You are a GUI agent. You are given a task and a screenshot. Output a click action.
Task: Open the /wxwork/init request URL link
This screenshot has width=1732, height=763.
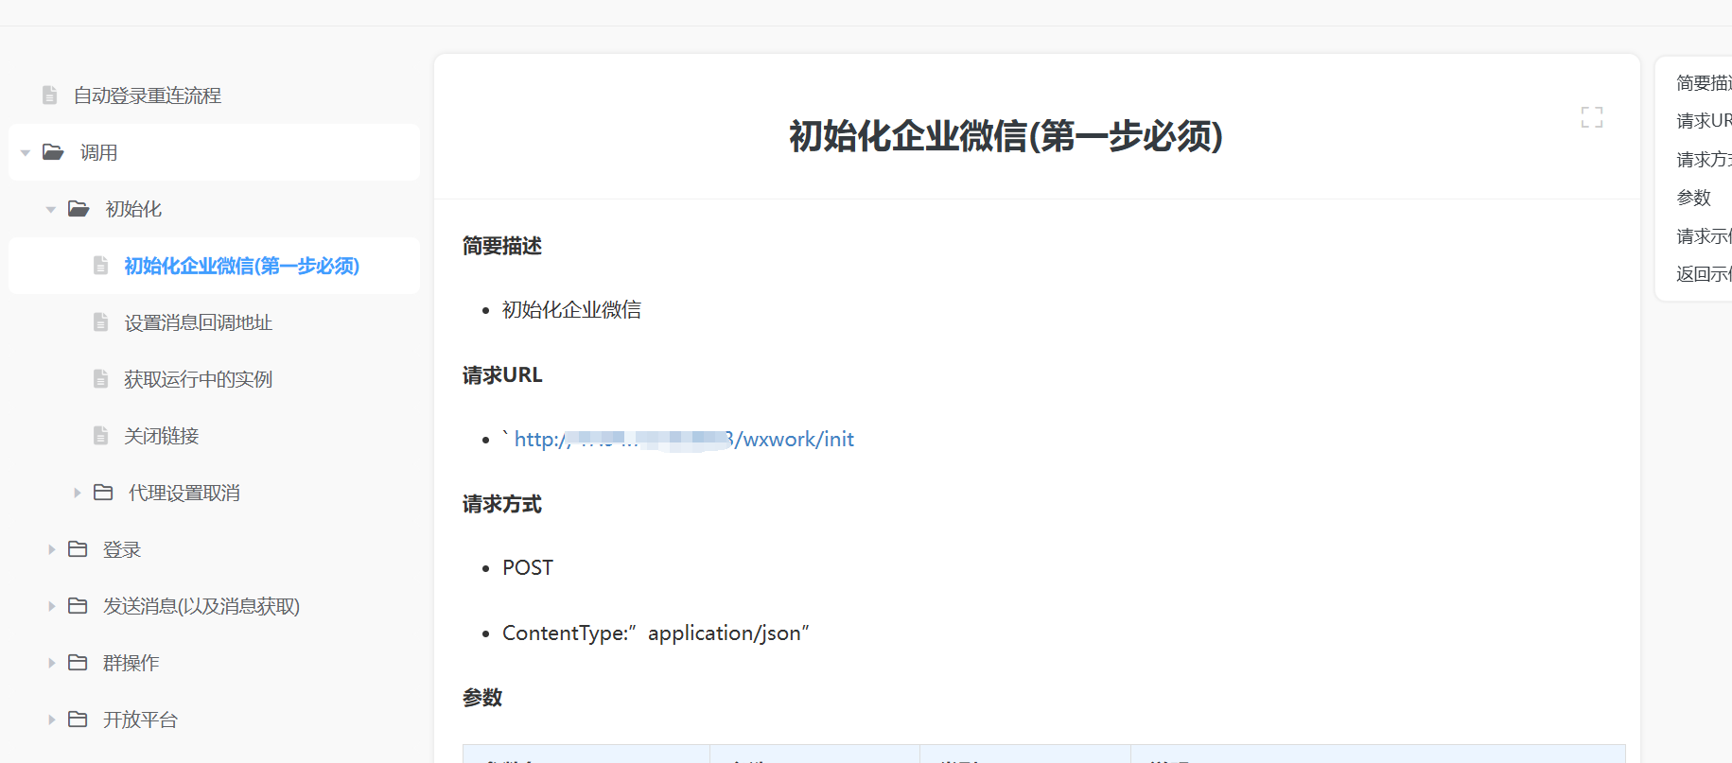click(684, 439)
